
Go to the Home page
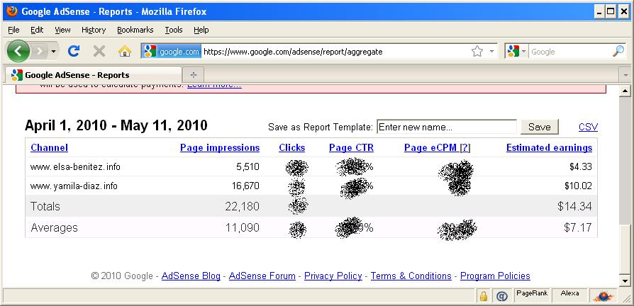click(125, 51)
